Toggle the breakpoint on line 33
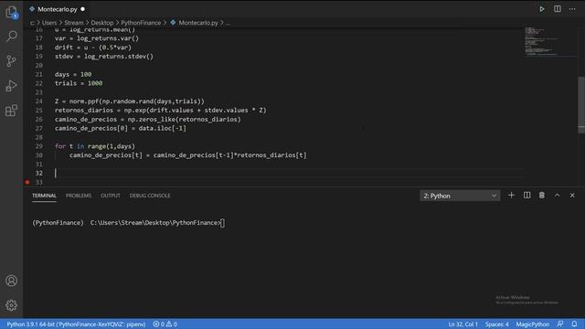This screenshot has width=585, height=329. (27, 182)
